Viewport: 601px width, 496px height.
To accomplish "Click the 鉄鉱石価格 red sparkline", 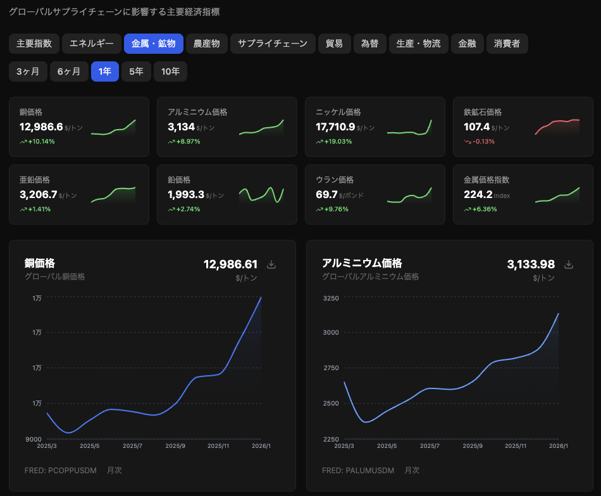I will 557,127.
